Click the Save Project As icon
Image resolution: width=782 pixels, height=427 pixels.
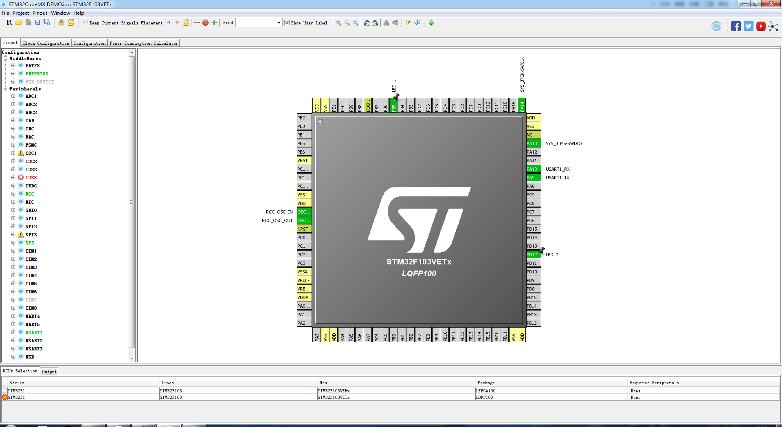pyautogui.click(x=46, y=23)
